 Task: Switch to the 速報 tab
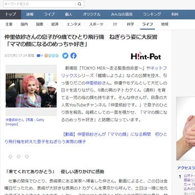(30, 14)
